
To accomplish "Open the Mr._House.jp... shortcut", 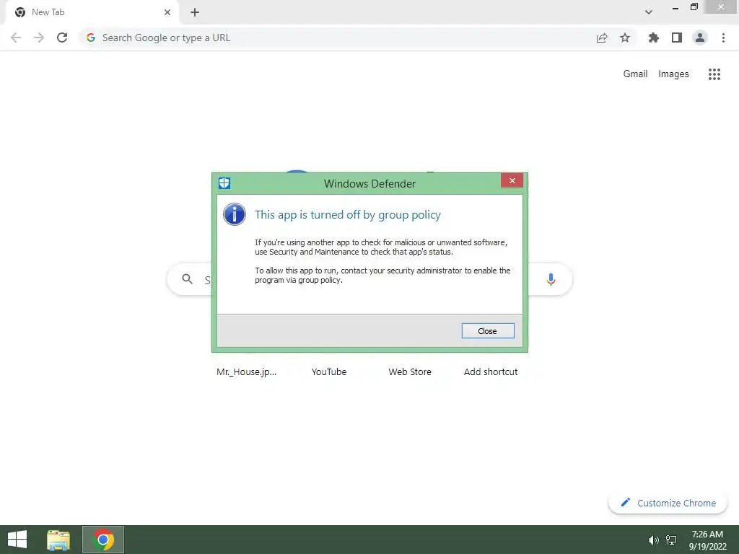I will click(x=247, y=371).
